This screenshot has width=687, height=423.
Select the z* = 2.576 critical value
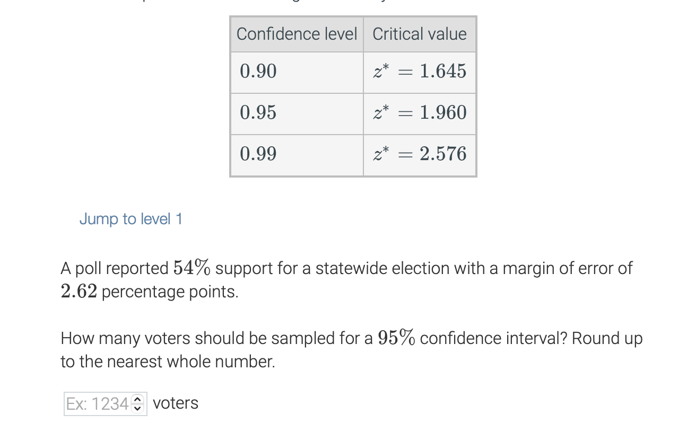pos(421,154)
